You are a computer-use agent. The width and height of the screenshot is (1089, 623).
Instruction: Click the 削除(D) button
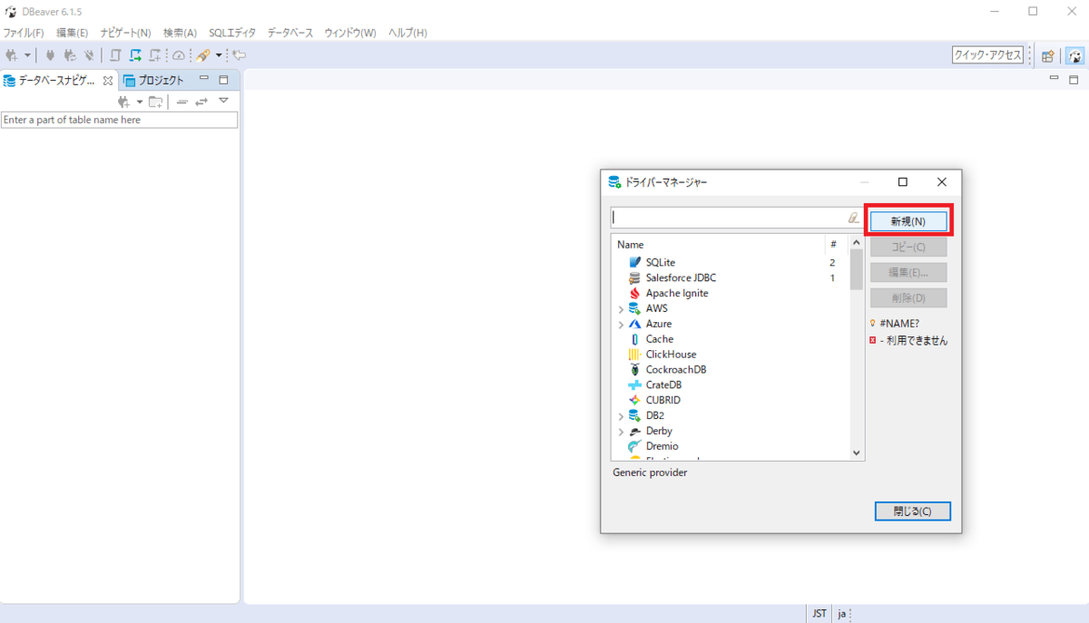click(908, 297)
